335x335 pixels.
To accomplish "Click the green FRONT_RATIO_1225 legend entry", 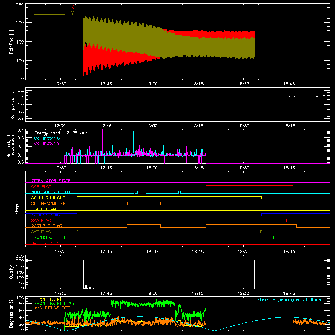I will tap(54, 304).
